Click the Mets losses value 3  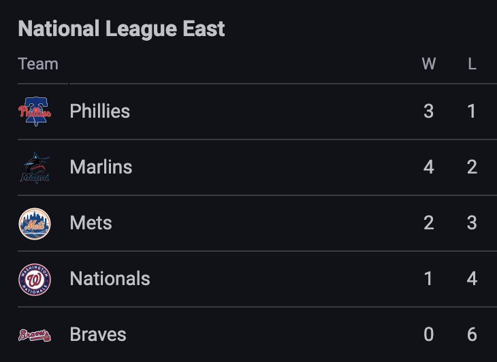tap(472, 223)
